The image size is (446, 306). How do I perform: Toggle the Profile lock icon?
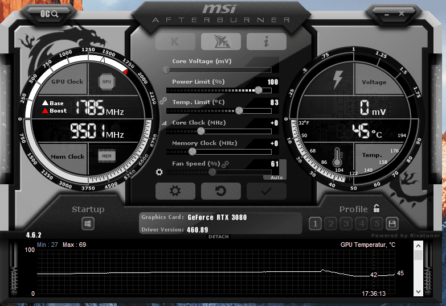[377, 208]
